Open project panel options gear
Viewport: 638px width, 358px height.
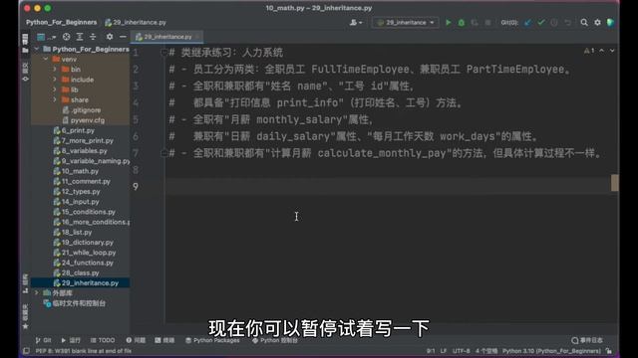(110, 37)
